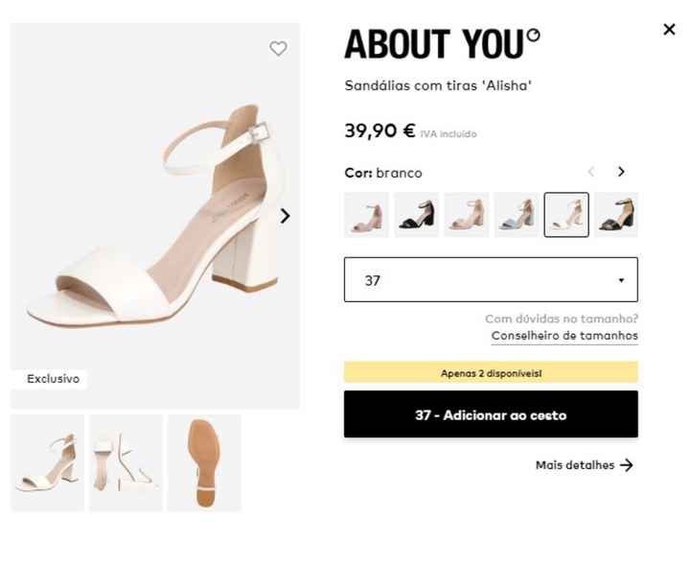Image resolution: width=690 pixels, height=566 pixels.
Task: Choose the beige sandal color option
Action: click(467, 215)
